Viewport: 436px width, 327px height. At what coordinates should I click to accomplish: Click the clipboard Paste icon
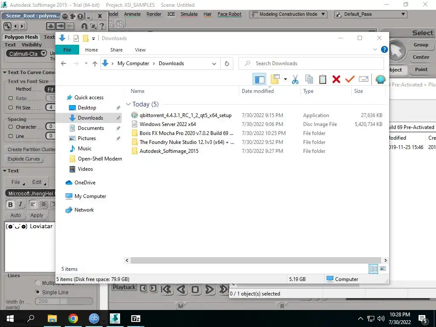tap(323, 80)
